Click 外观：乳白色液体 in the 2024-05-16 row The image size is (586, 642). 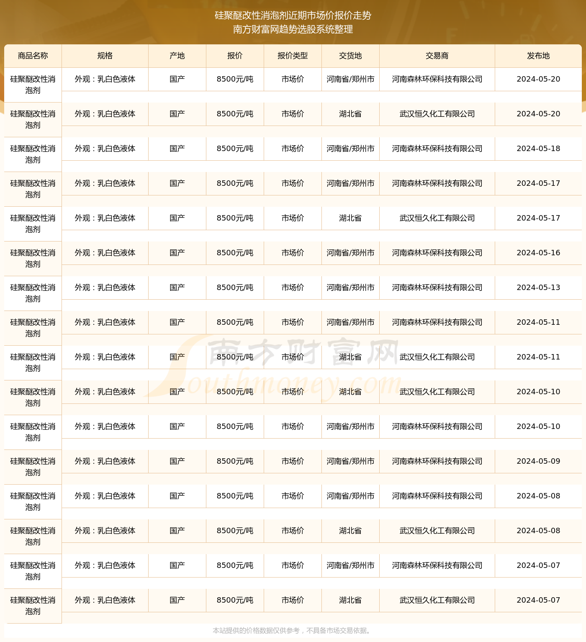point(105,253)
